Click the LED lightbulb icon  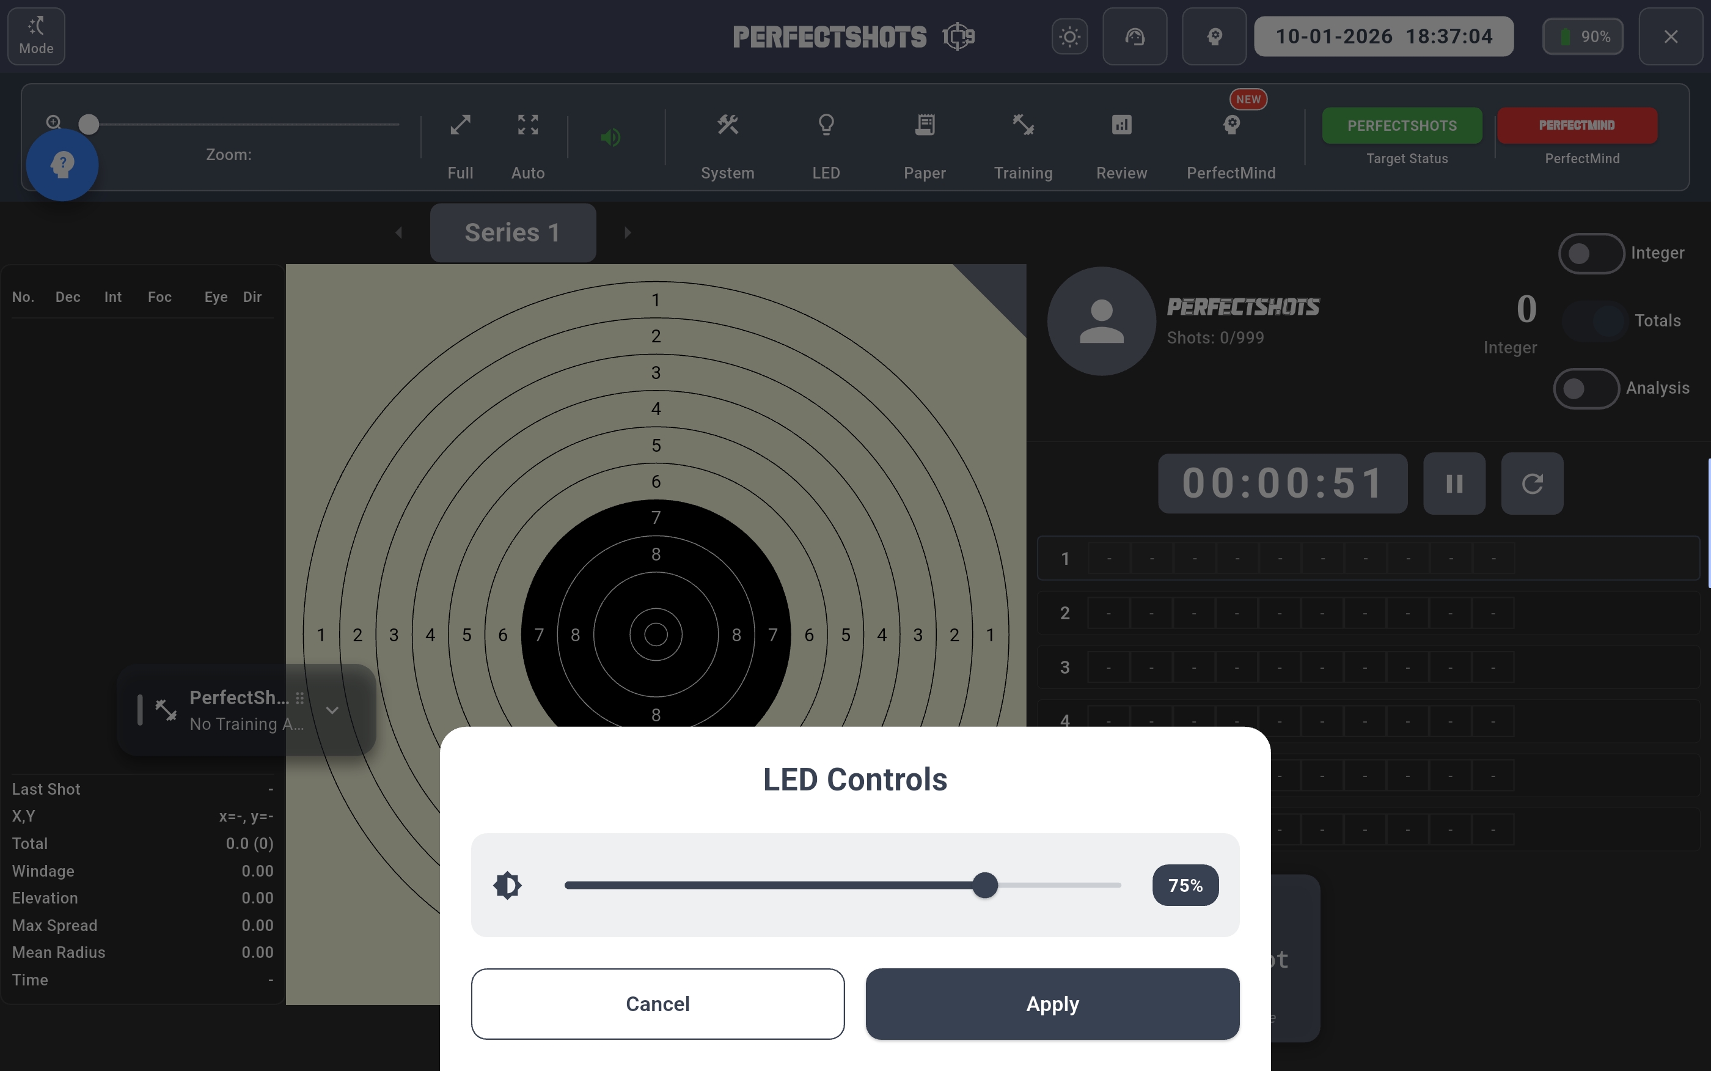(x=826, y=125)
